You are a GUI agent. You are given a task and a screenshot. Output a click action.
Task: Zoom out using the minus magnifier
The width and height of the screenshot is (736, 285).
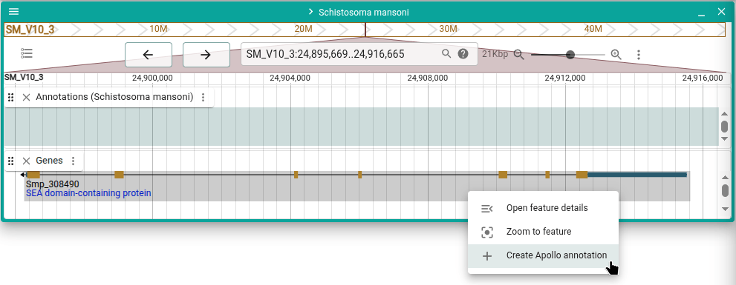518,54
